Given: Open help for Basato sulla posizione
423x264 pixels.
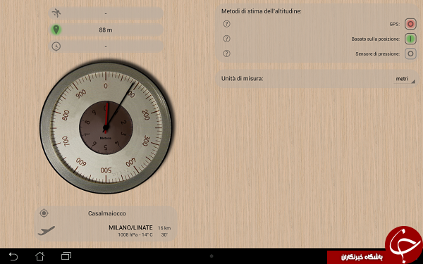Looking at the screenshot, I should click(x=226, y=39).
